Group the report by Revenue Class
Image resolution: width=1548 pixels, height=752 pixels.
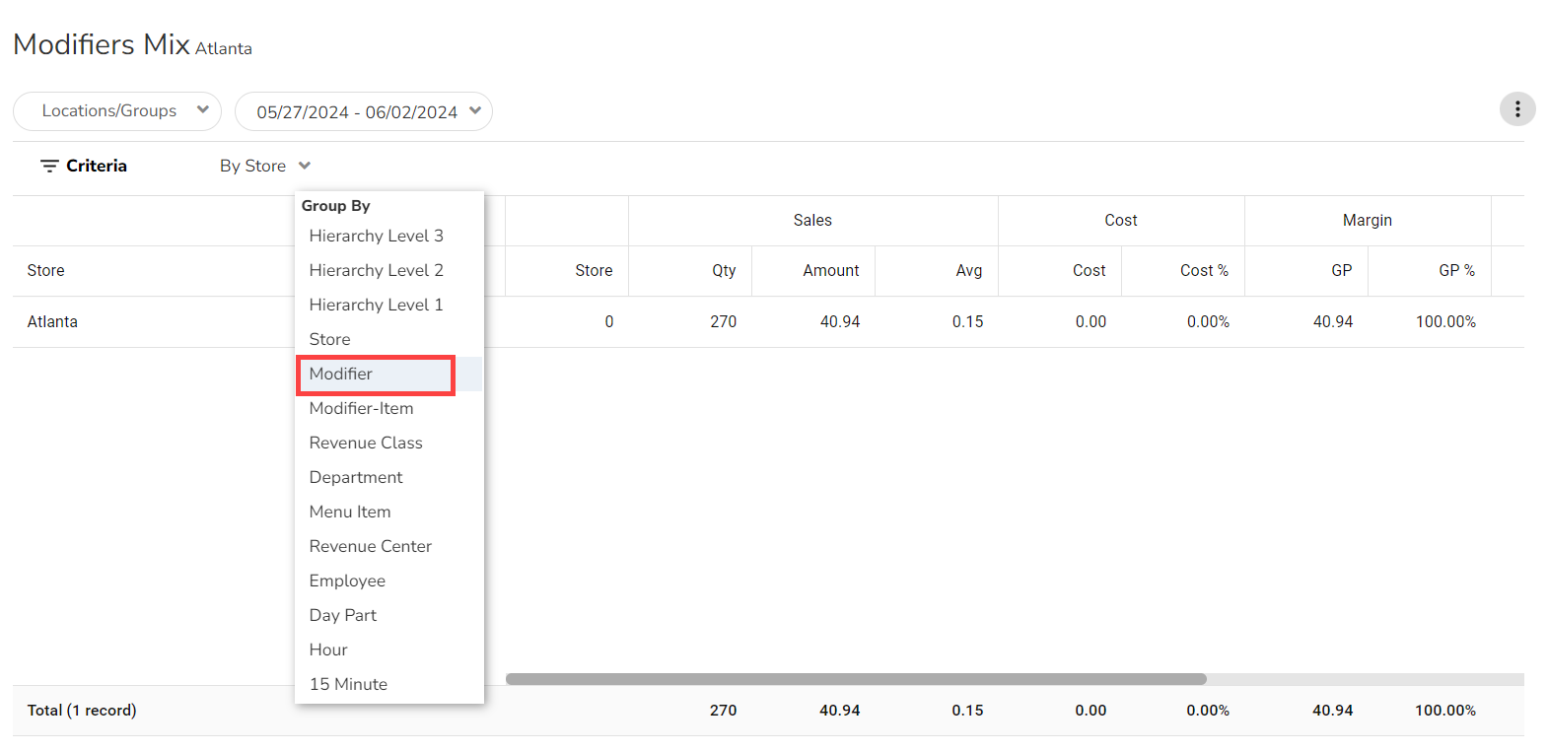coord(366,443)
